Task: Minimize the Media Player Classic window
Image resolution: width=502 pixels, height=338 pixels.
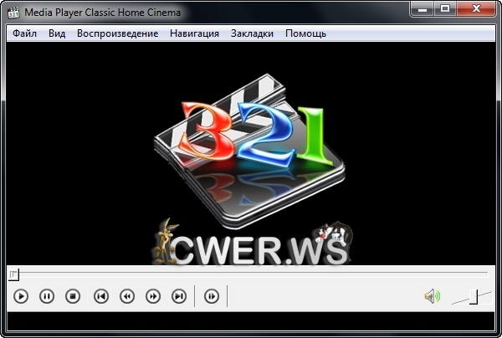Action: click(423, 8)
